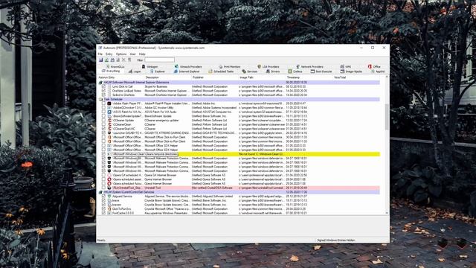Uncheck the Send to OneNote entry
This screenshot has width=476, height=268.
click(103, 95)
